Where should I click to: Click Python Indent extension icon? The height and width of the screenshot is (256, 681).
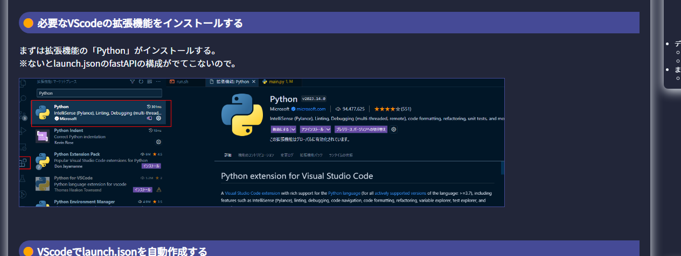click(43, 137)
